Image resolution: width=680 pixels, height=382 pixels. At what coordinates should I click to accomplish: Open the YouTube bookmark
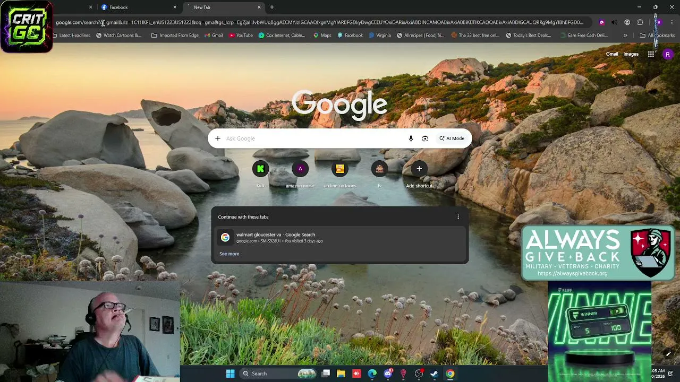(x=241, y=36)
